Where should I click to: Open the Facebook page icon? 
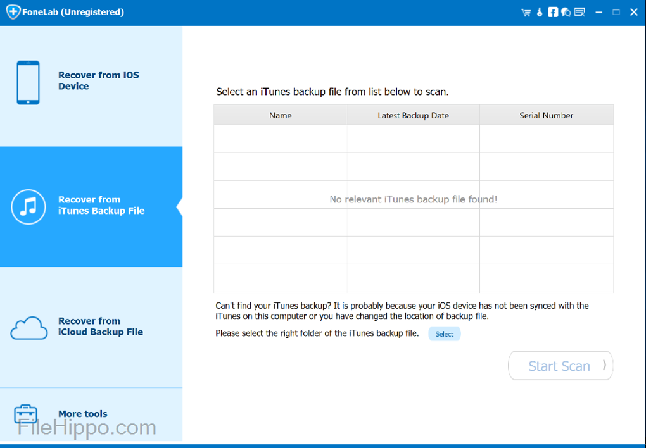(x=553, y=13)
